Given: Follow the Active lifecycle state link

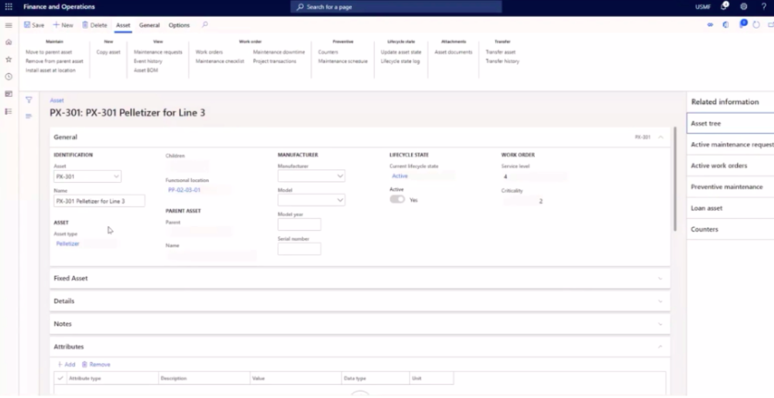Looking at the screenshot, I should [400, 176].
